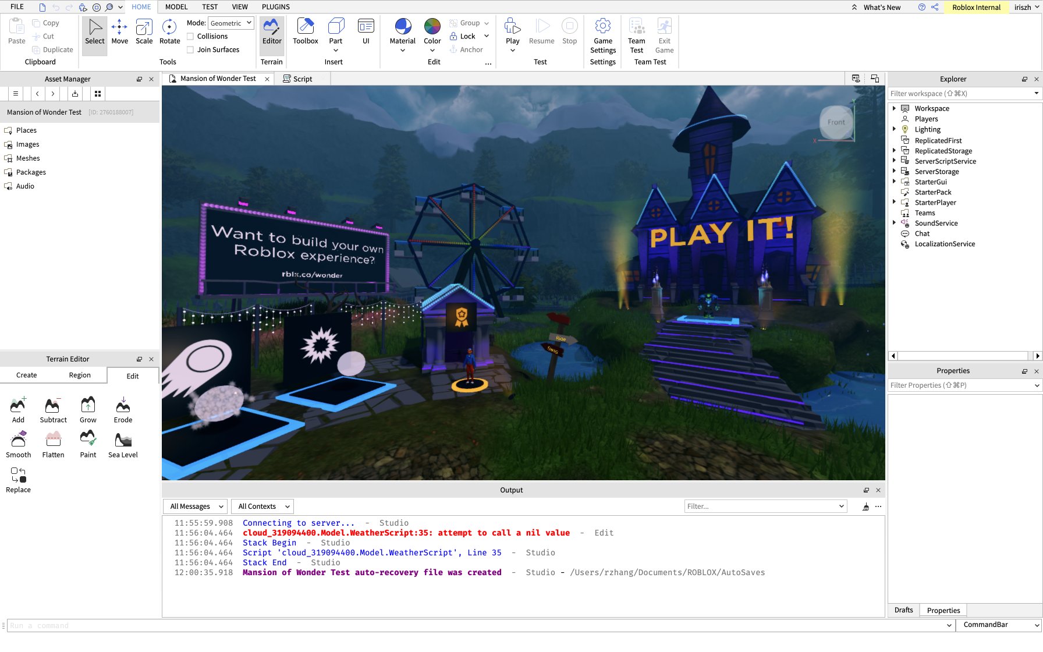Expand the ServerScriptService tree node

pos(894,161)
